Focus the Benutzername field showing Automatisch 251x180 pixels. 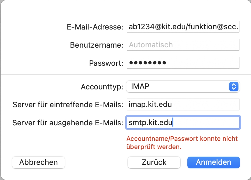pyautogui.click(x=183, y=45)
